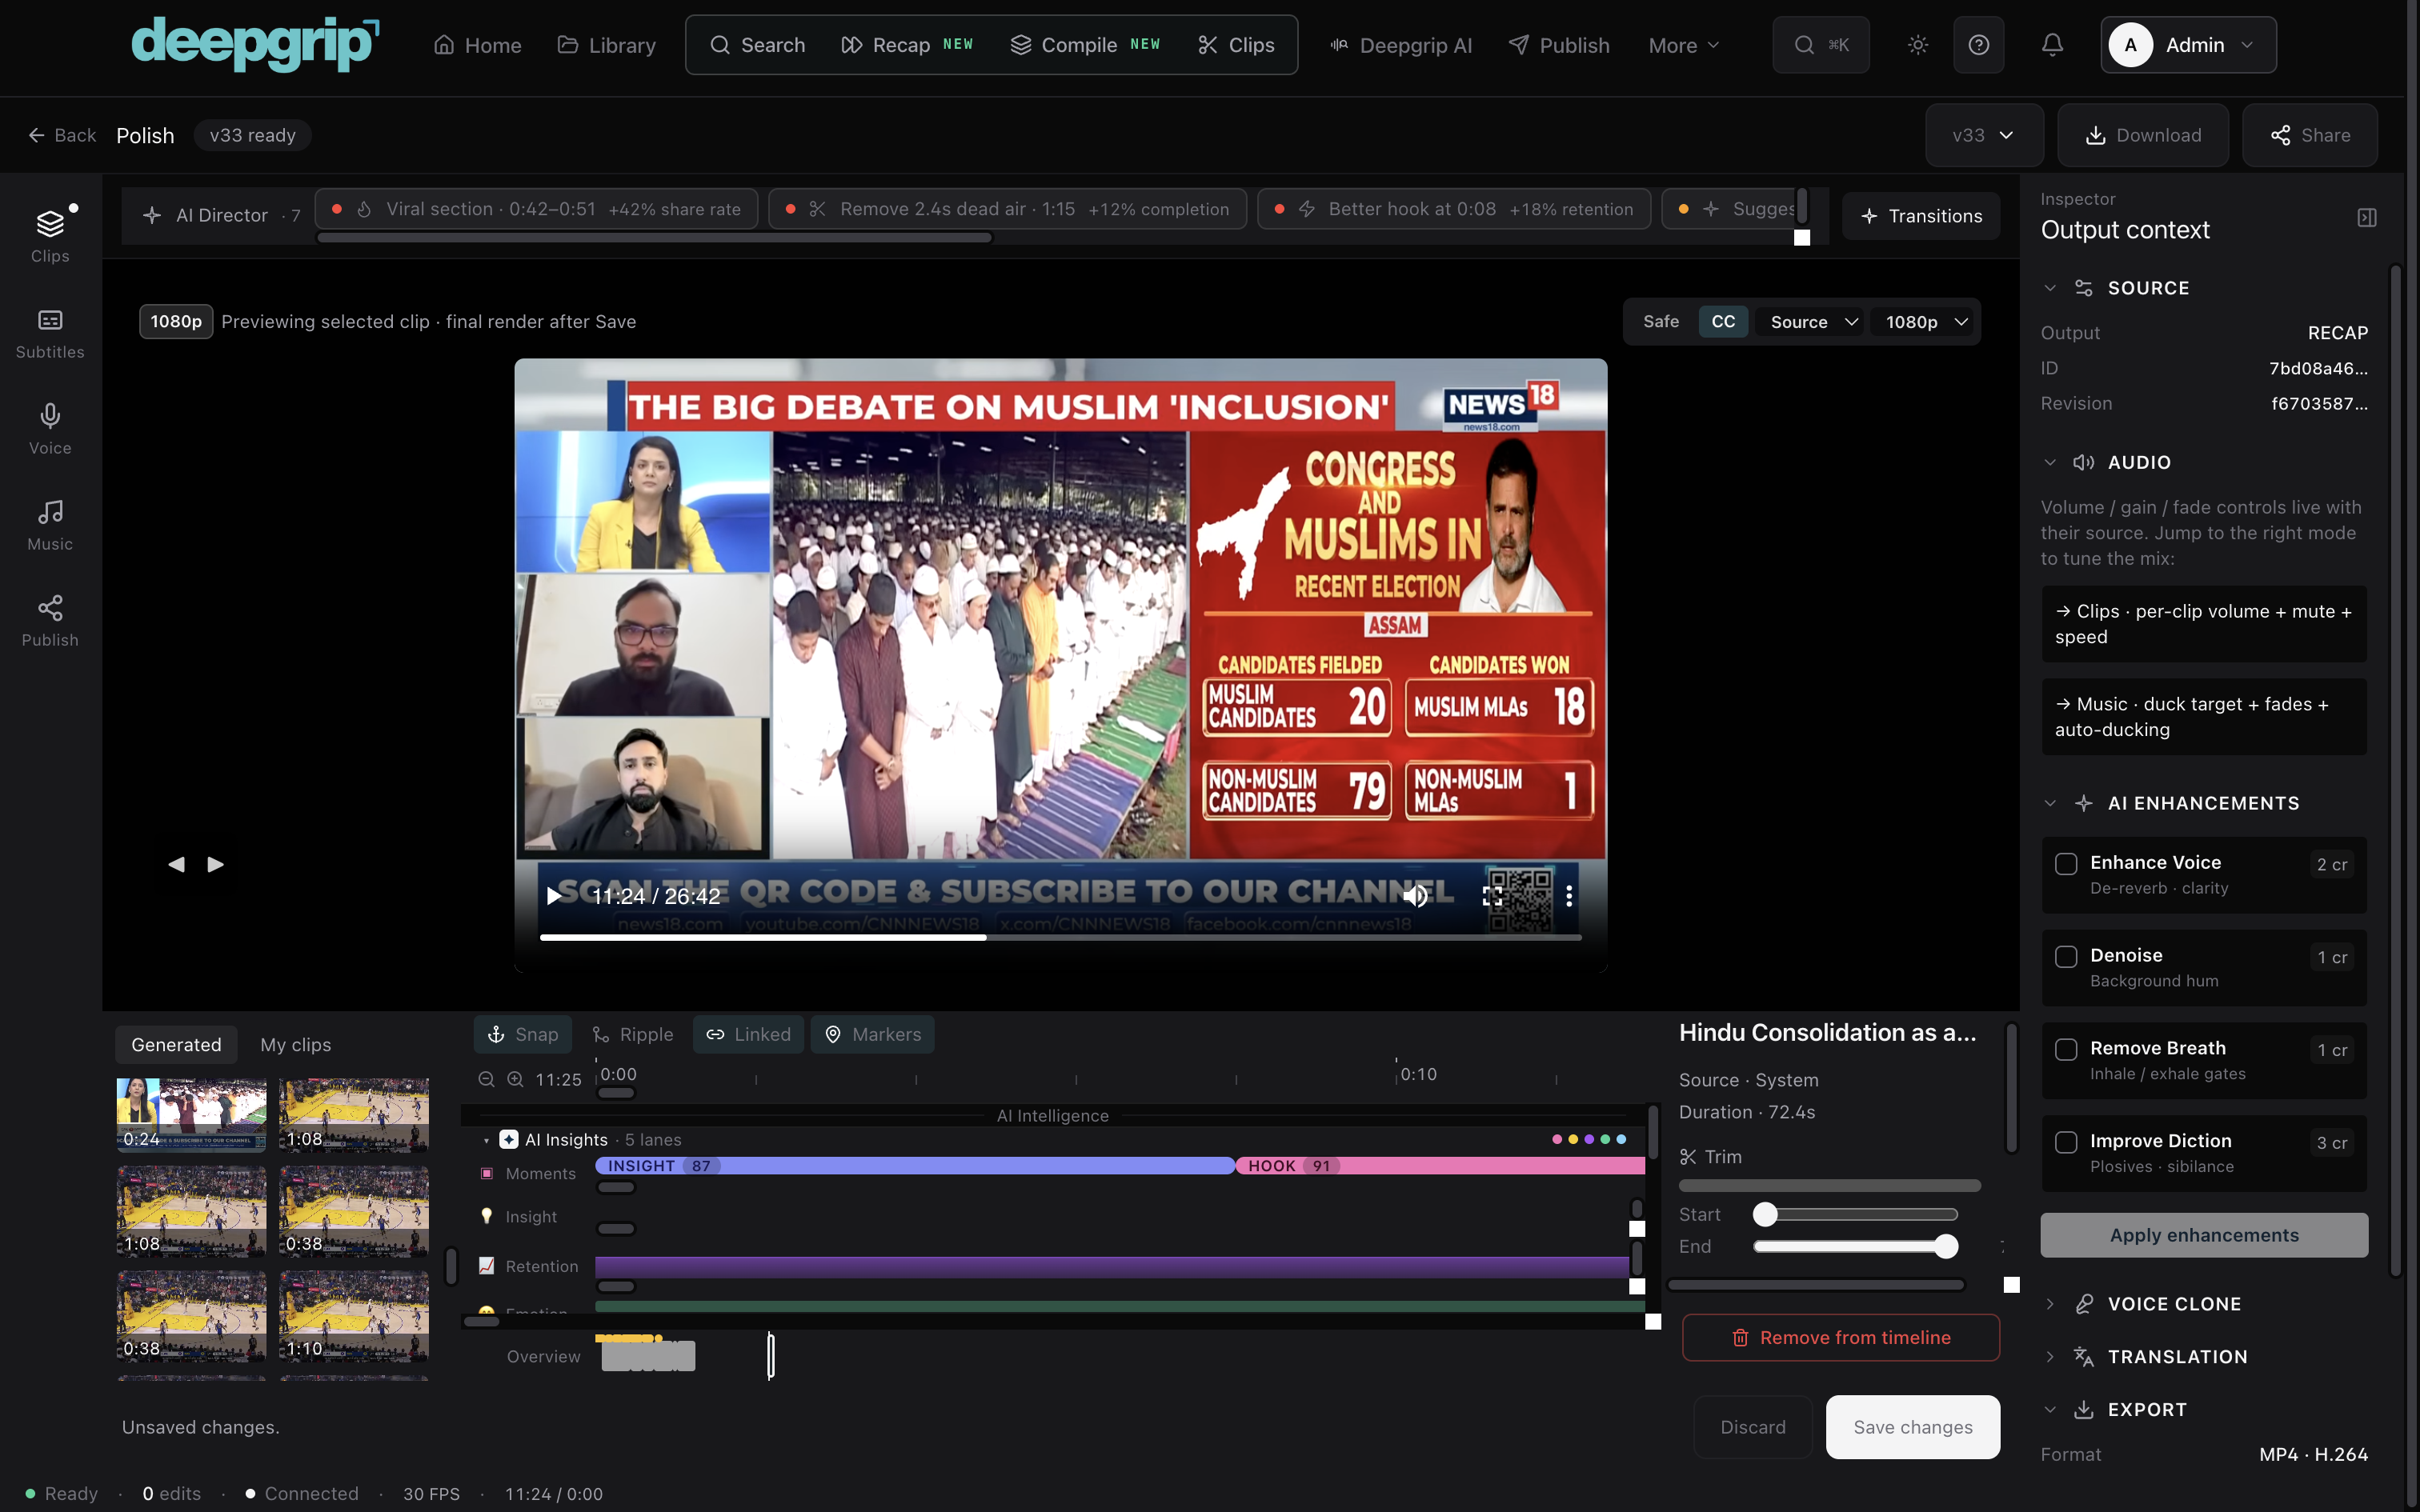Go to Home in top navigation

477,45
